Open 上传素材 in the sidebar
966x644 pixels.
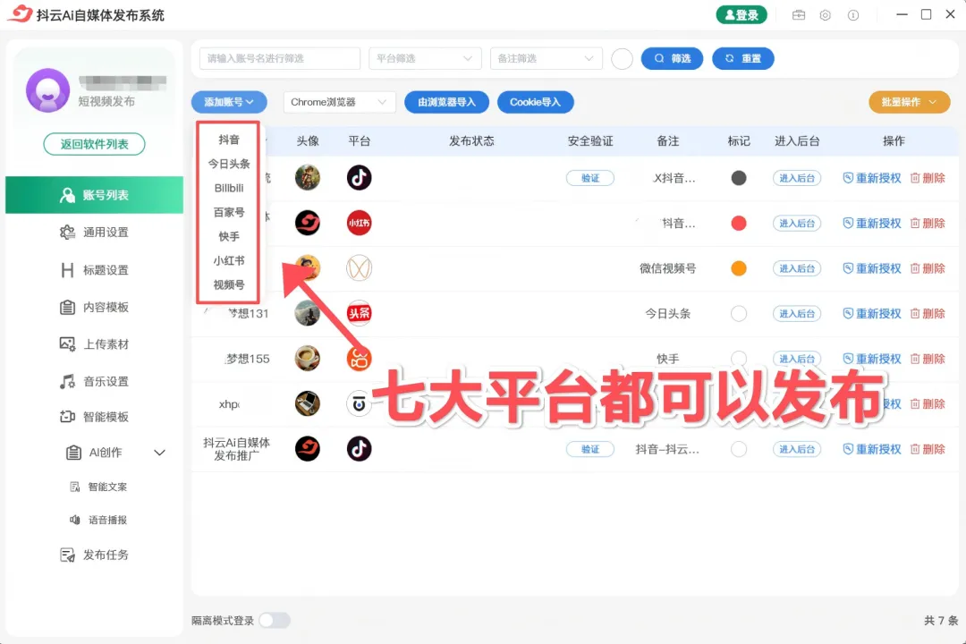[x=94, y=343]
